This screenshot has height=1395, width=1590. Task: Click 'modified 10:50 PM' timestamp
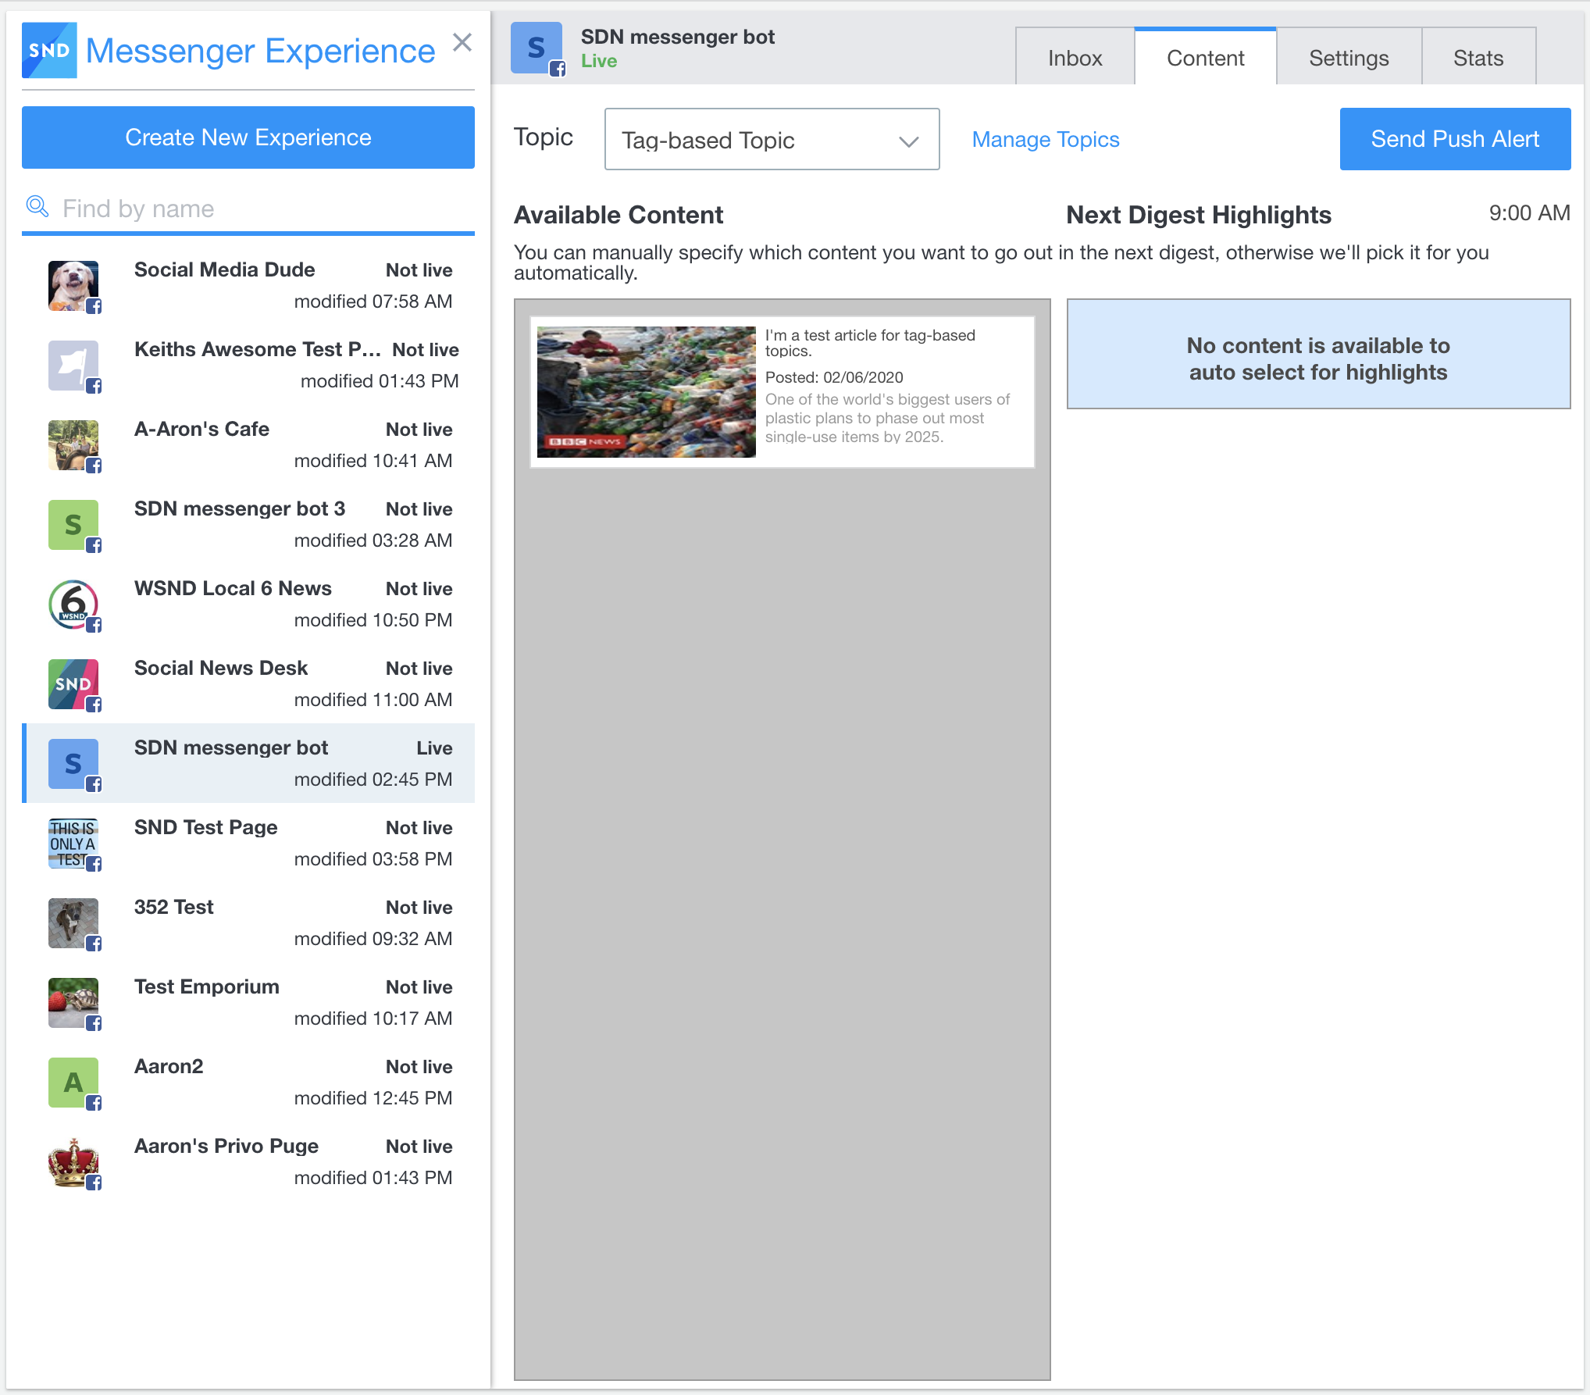pos(373,620)
